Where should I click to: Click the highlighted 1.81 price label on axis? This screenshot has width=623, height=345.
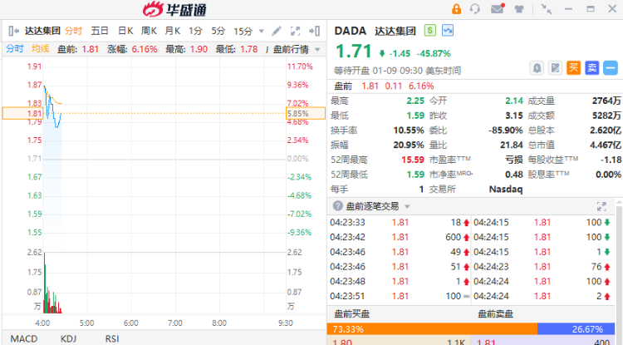click(x=23, y=113)
